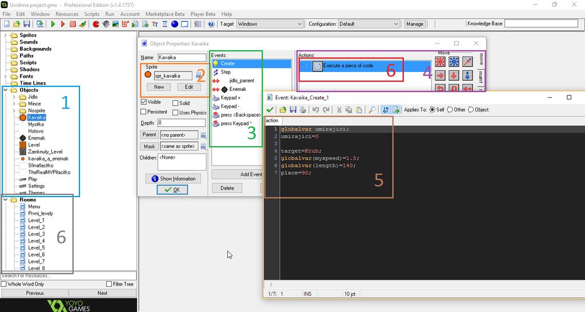Save the project using the floppy icon
The height and width of the screenshot is (312, 585).
(26, 24)
